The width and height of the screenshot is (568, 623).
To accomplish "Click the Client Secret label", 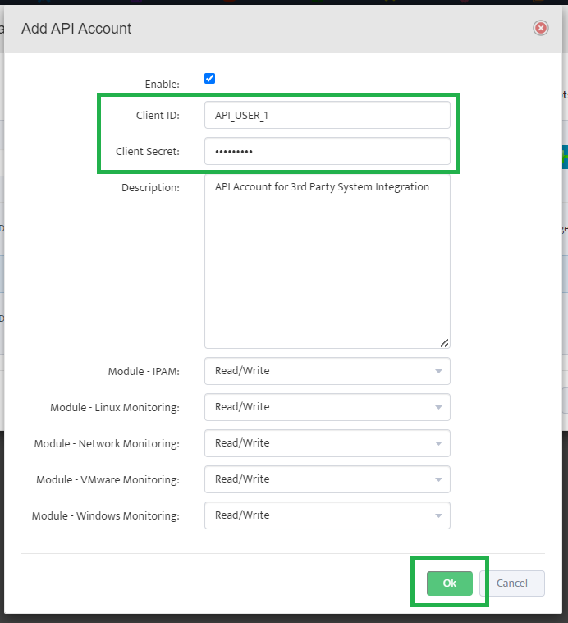I will click(148, 151).
